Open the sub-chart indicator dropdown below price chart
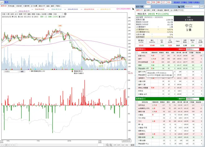The width and height of the screenshot is (205, 147). pyautogui.click(x=11, y=72)
